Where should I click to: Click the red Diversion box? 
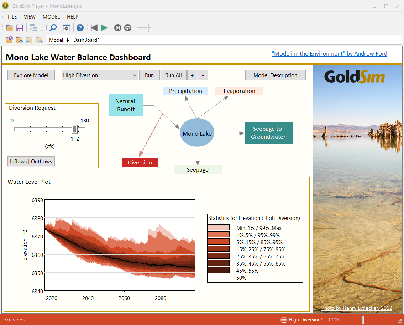(140, 162)
